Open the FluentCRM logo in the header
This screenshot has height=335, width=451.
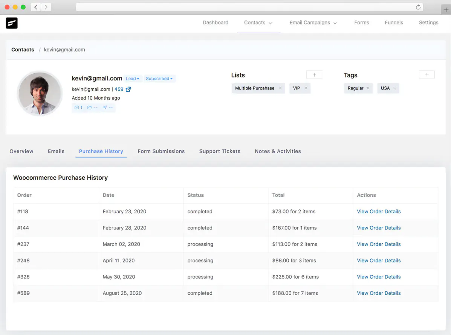click(x=12, y=23)
